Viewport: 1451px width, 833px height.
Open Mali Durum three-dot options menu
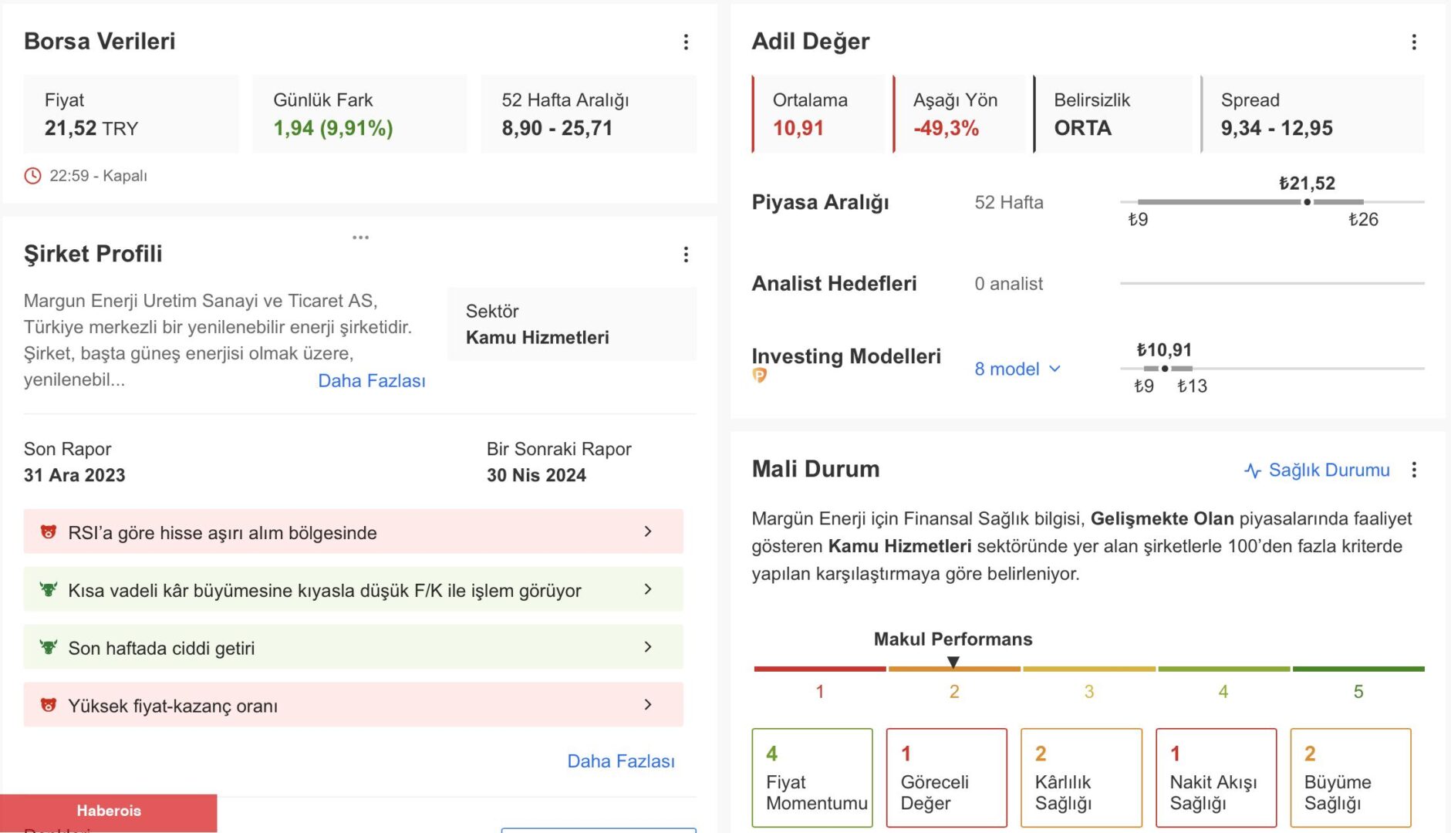point(1414,470)
